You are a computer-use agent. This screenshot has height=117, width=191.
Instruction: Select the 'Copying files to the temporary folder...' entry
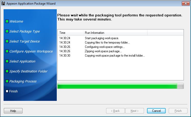(x=107, y=42)
